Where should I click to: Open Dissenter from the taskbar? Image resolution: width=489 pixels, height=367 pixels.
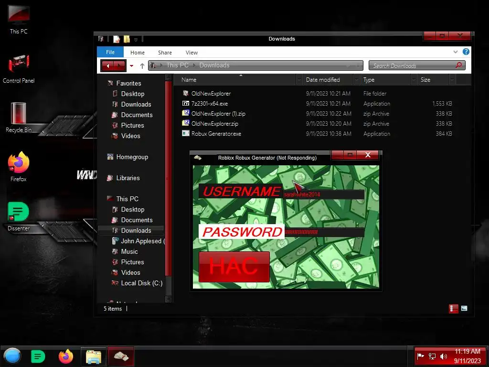[38, 356]
